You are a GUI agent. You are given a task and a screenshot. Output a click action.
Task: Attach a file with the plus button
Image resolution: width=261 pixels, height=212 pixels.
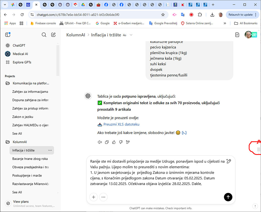pos(93,197)
